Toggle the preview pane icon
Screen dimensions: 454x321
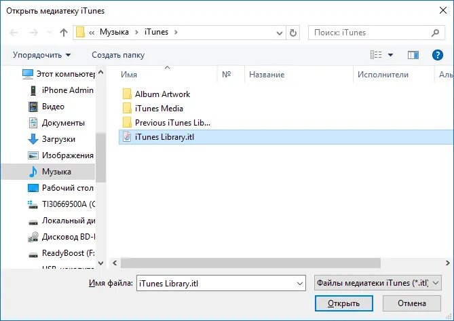[413, 55]
